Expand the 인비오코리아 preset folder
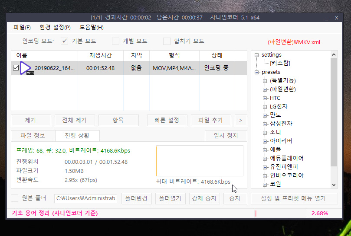Image resolution: width=351 pixels, height=236 pixels. [265, 176]
